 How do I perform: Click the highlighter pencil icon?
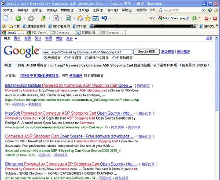pyautogui.click(x=216, y=10)
